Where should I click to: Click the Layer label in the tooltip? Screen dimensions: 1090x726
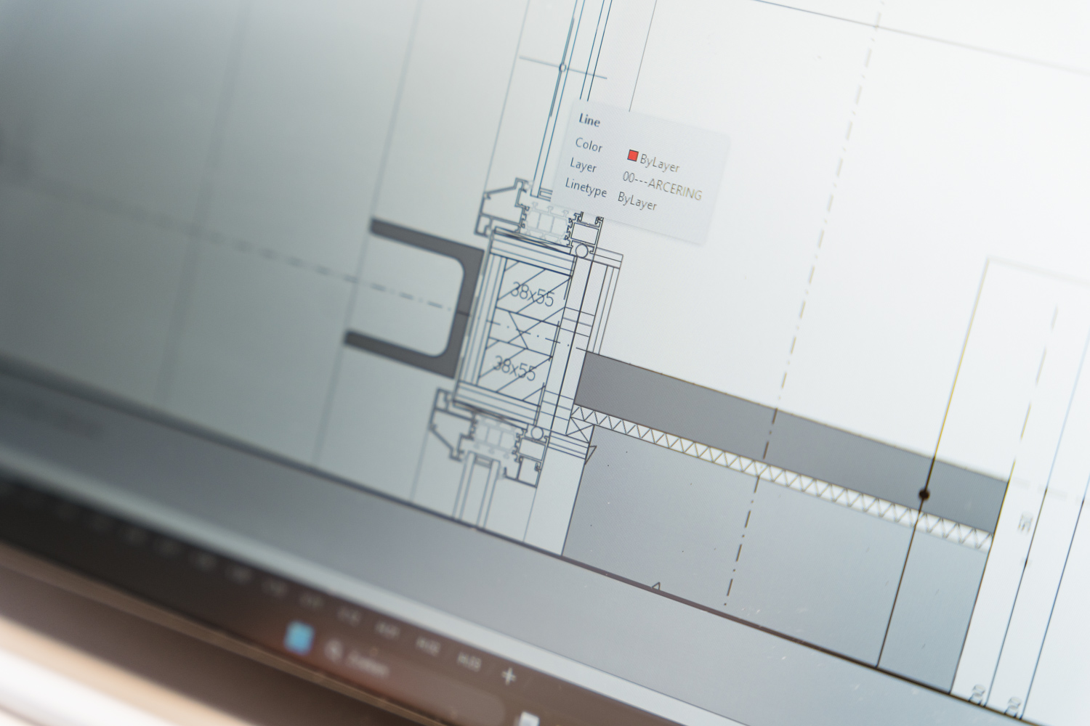pos(583,166)
